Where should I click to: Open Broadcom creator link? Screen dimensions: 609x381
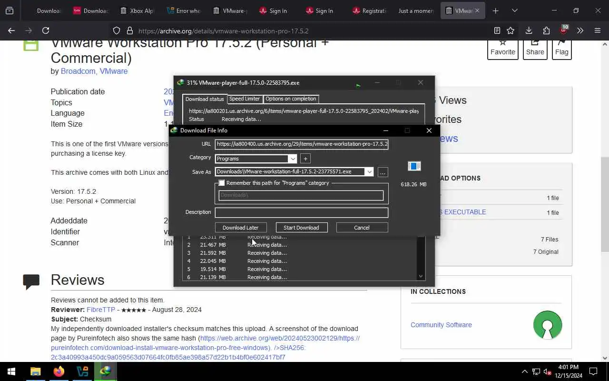78,71
